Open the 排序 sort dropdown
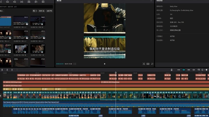 coord(42,11)
